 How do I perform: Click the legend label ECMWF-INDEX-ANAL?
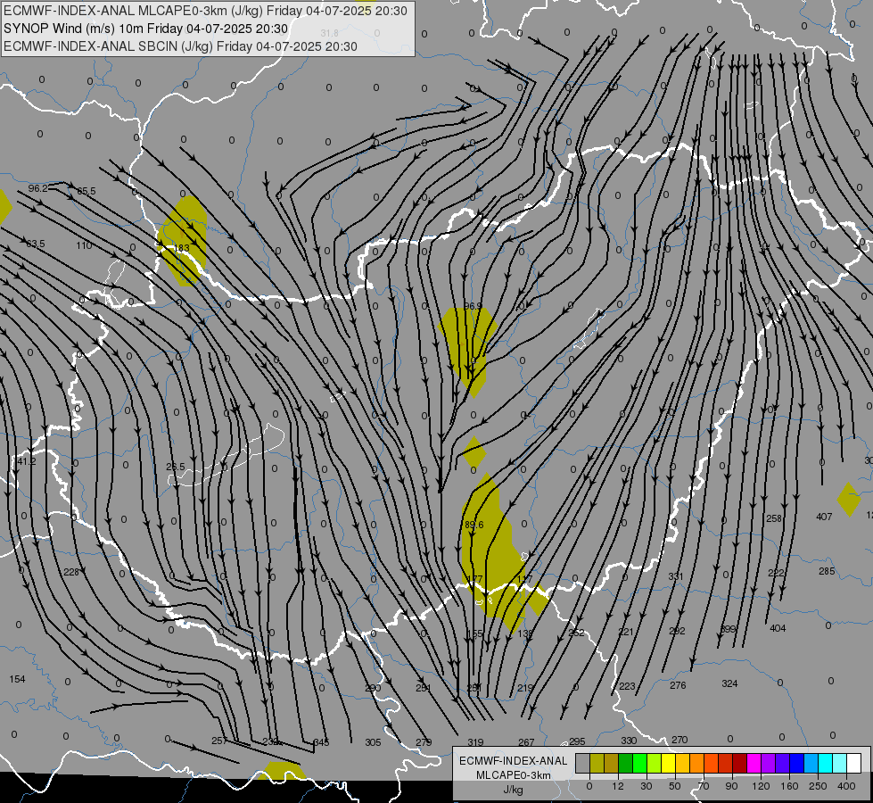pos(514,761)
